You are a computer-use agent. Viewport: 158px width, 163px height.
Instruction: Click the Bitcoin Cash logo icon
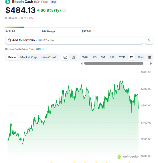coord(8,2)
